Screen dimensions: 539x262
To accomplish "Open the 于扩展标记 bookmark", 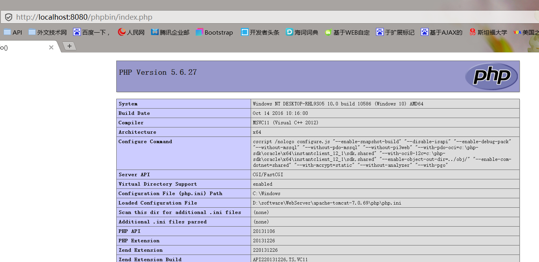I will 395,32.
